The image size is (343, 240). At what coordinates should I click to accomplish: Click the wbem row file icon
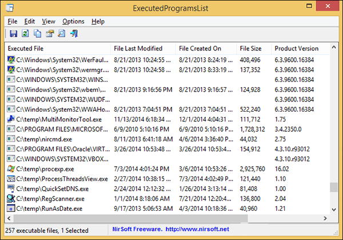[11, 89]
